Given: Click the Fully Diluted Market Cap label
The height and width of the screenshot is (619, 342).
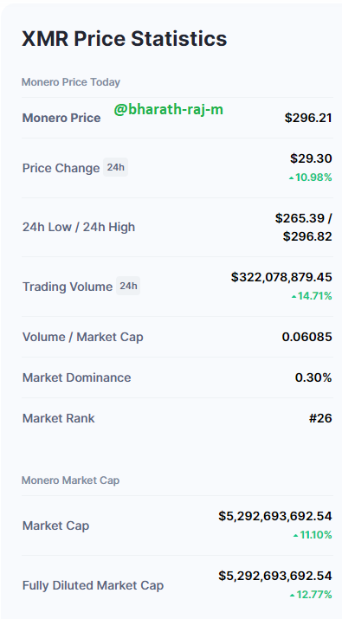Looking at the screenshot, I should click(x=93, y=585).
